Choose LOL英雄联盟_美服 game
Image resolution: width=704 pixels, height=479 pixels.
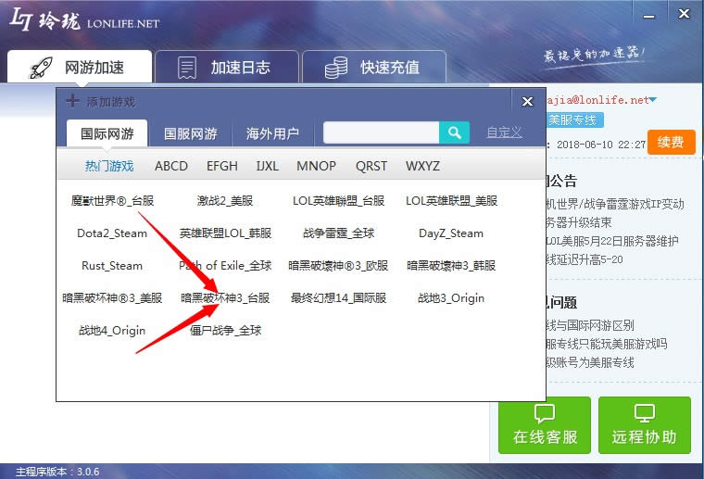tap(451, 201)
